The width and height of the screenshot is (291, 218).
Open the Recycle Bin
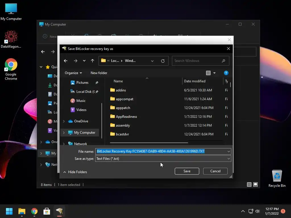[277, 179]
